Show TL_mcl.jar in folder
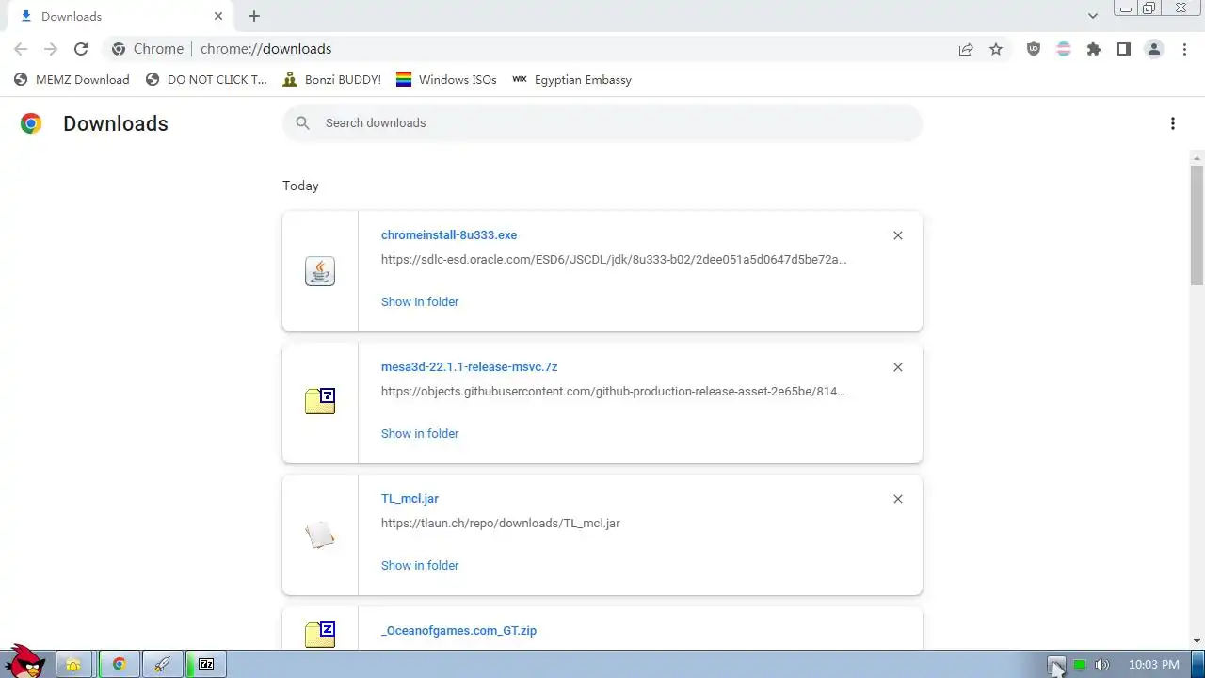Screen dimensions: 1205x678 pos(420,566)
